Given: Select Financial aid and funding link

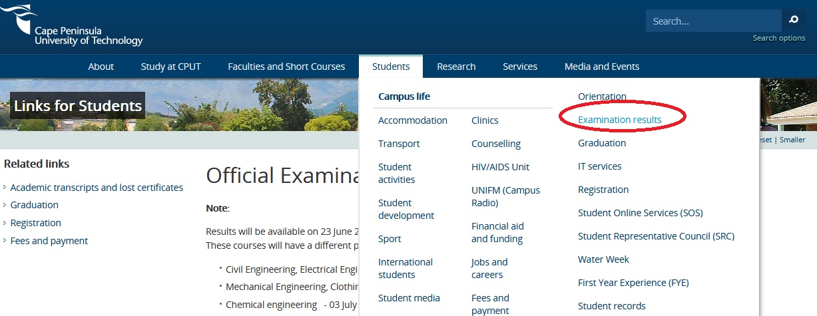Looking at the screenshot, I should coord(497,232).
